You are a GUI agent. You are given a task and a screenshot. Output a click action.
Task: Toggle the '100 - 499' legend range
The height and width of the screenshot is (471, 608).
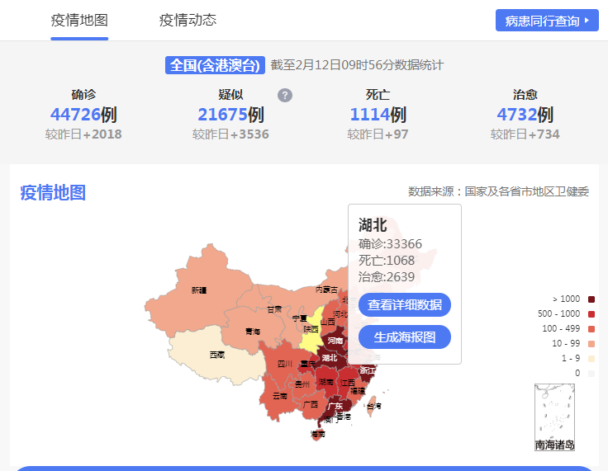coord(591,328)
